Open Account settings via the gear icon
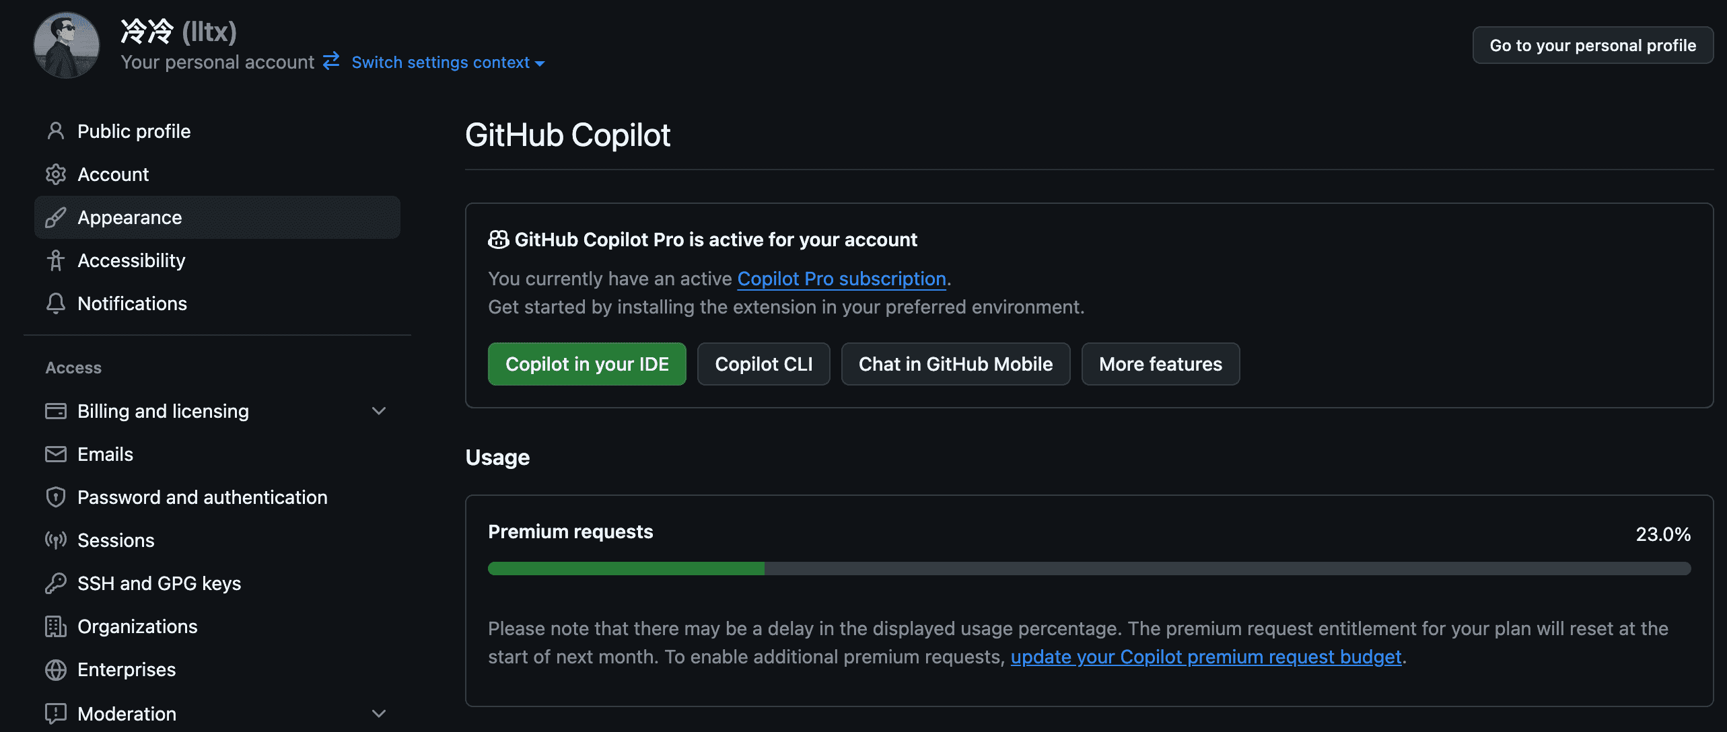The height and width of the screenshot is (732, 1727). (56, 174)
